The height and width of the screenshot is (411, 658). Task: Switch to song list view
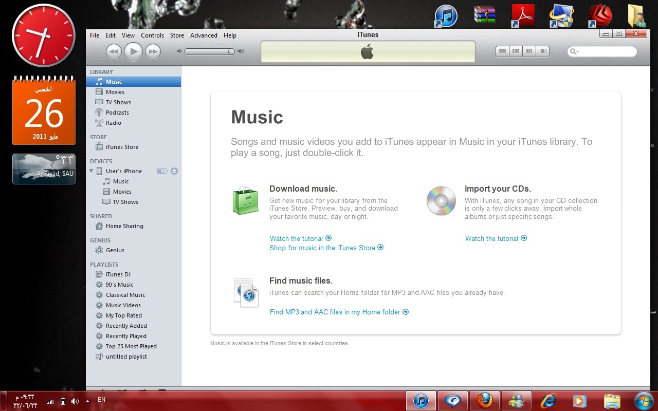coord(502,51)
